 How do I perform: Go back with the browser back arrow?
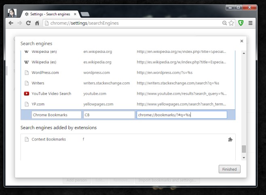pos(11,23)
